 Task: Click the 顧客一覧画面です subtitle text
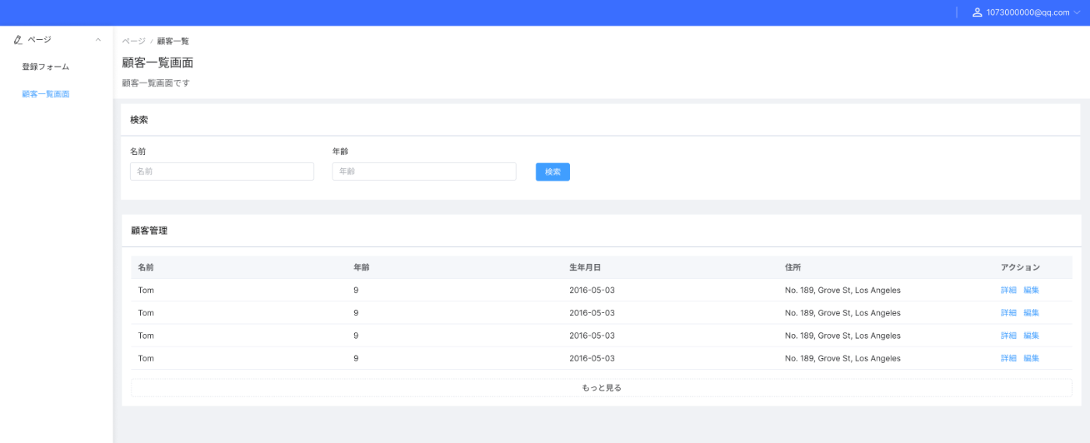[x=156, y=83]
